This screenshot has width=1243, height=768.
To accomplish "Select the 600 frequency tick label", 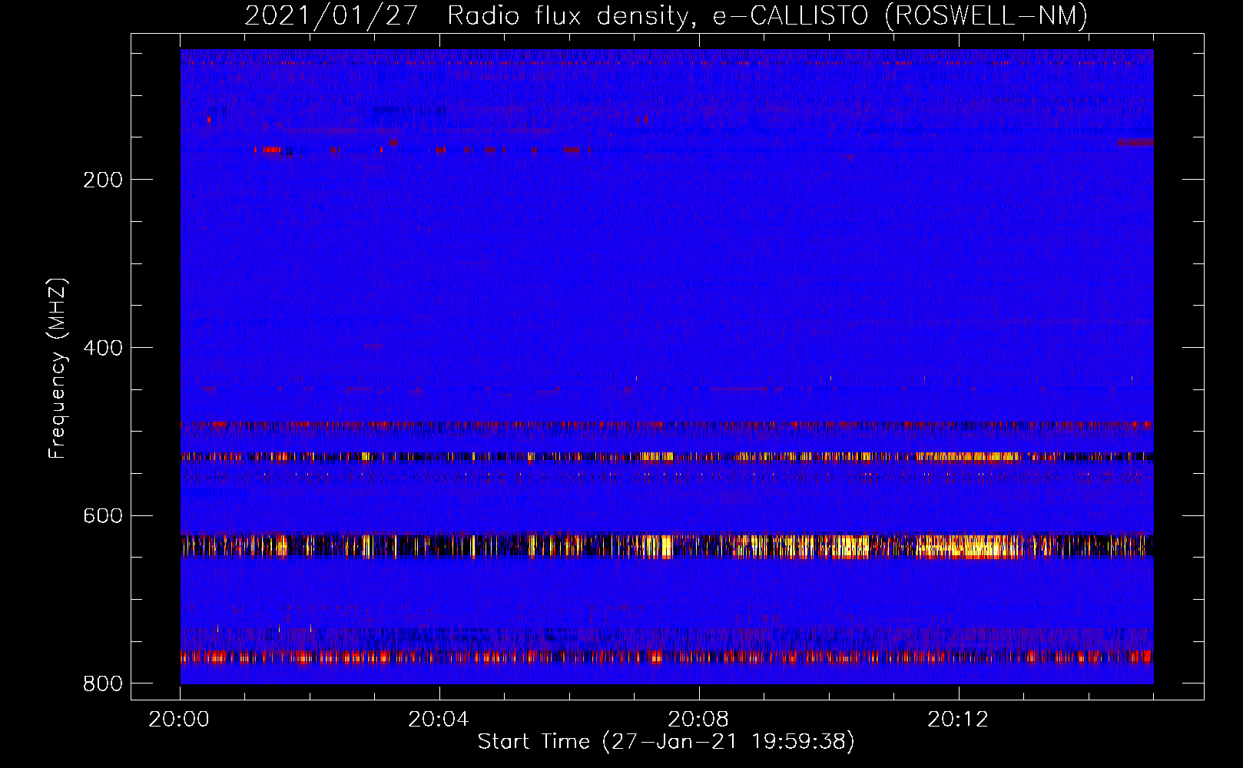I will pos(103,515).
